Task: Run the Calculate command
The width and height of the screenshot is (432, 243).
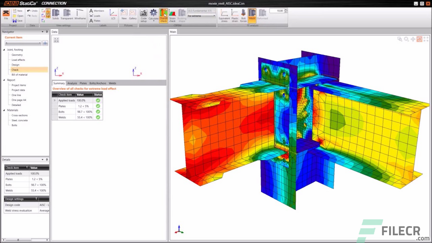Action: tap(154, 14)
